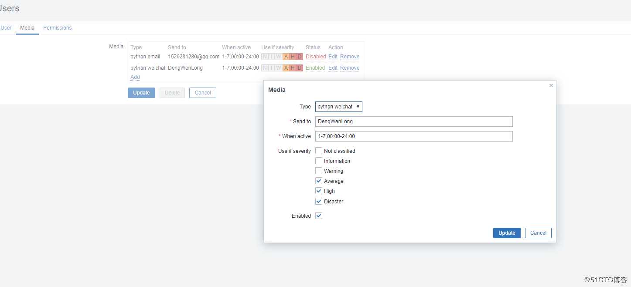Viewport: 631px width, 287px height.
Task: Click the 1526281280@qq.com send-to cell
Action: coord(194,57)
